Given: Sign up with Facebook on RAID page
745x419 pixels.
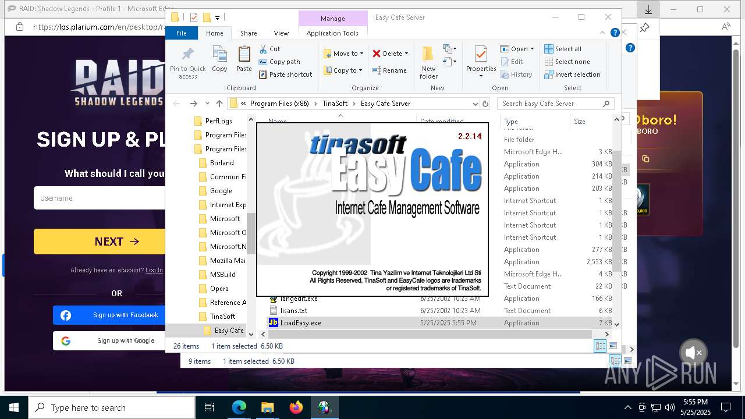Looking at the screenshot, I should [109, 315].
